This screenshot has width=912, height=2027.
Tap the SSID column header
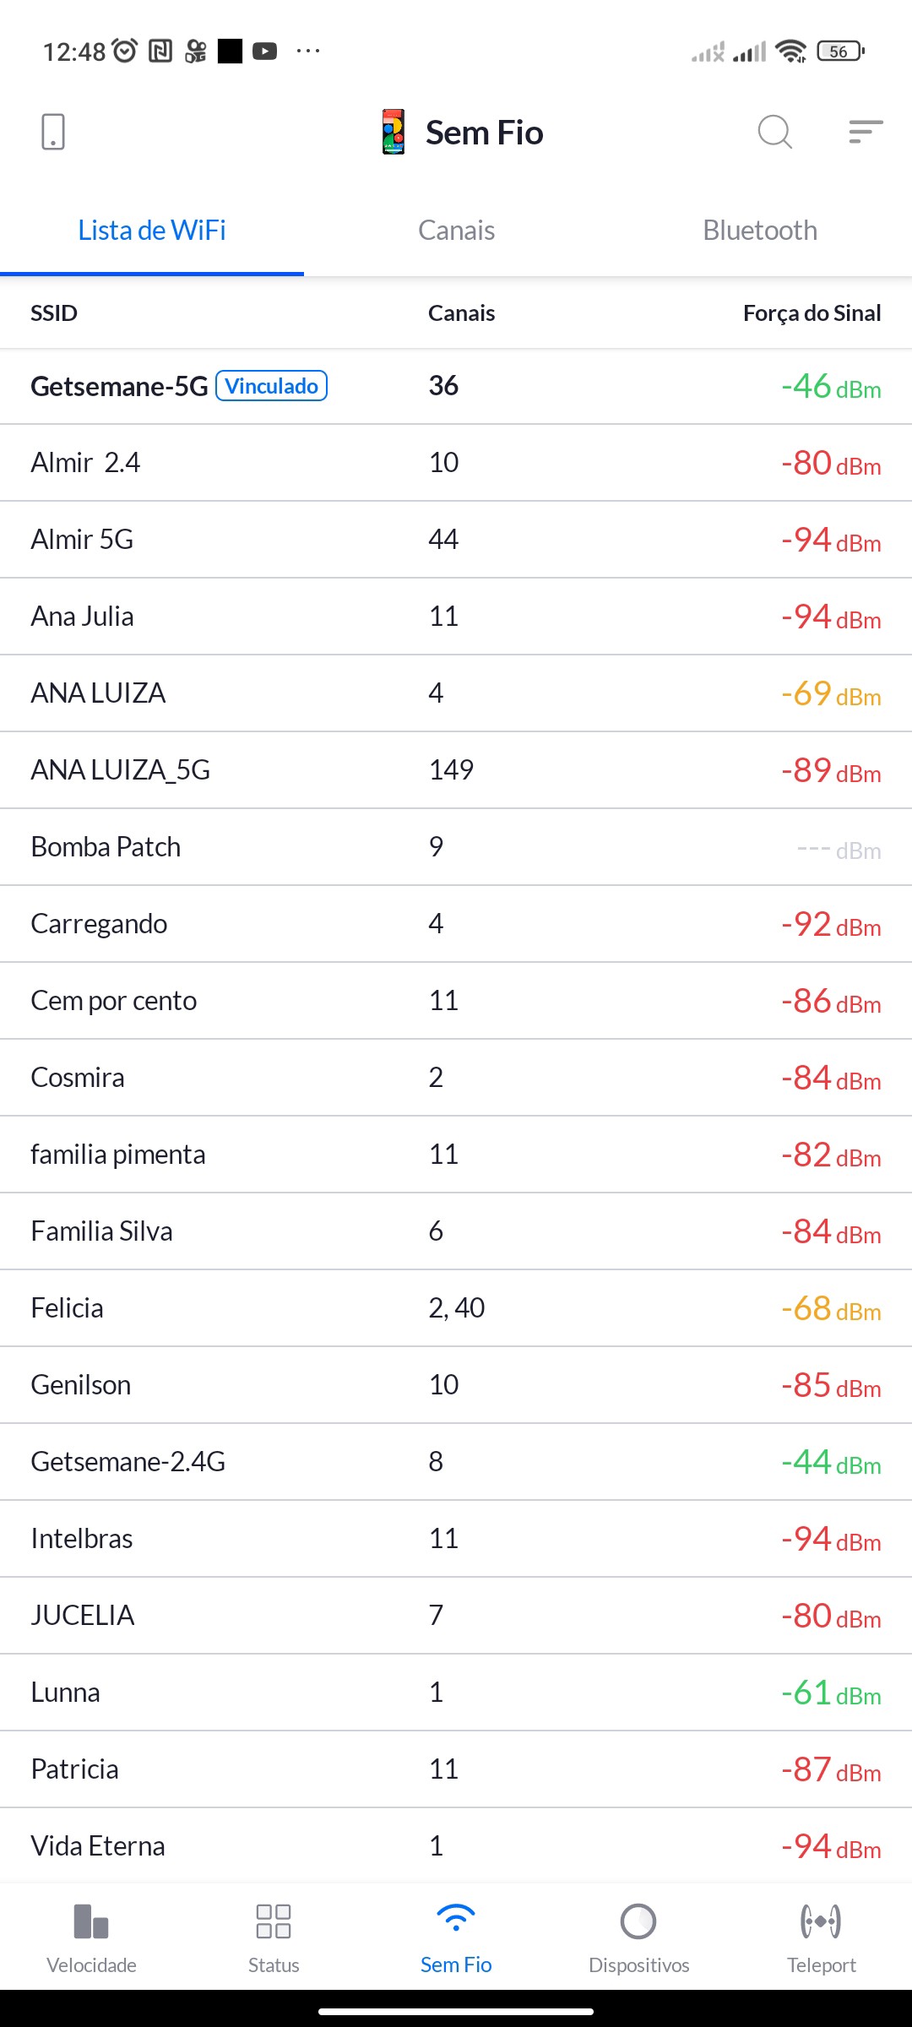[54, 313]
